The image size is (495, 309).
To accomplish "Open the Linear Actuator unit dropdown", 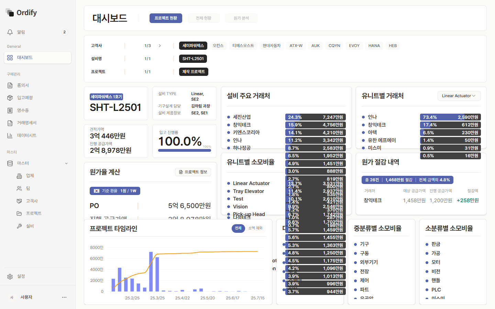I will click(x=459, y=96).
